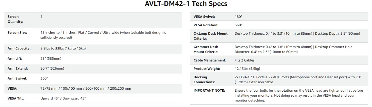Viewport: 372px width, 107px height.
Task: Click the VESA Swivel 180° value
Action: click(x=238, y=17)
